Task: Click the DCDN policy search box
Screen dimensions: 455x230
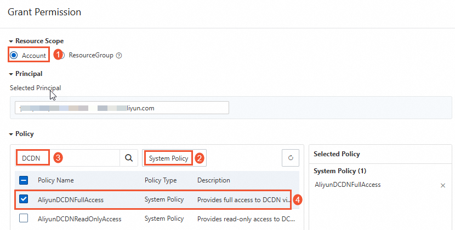Action: tap(67, 158)
